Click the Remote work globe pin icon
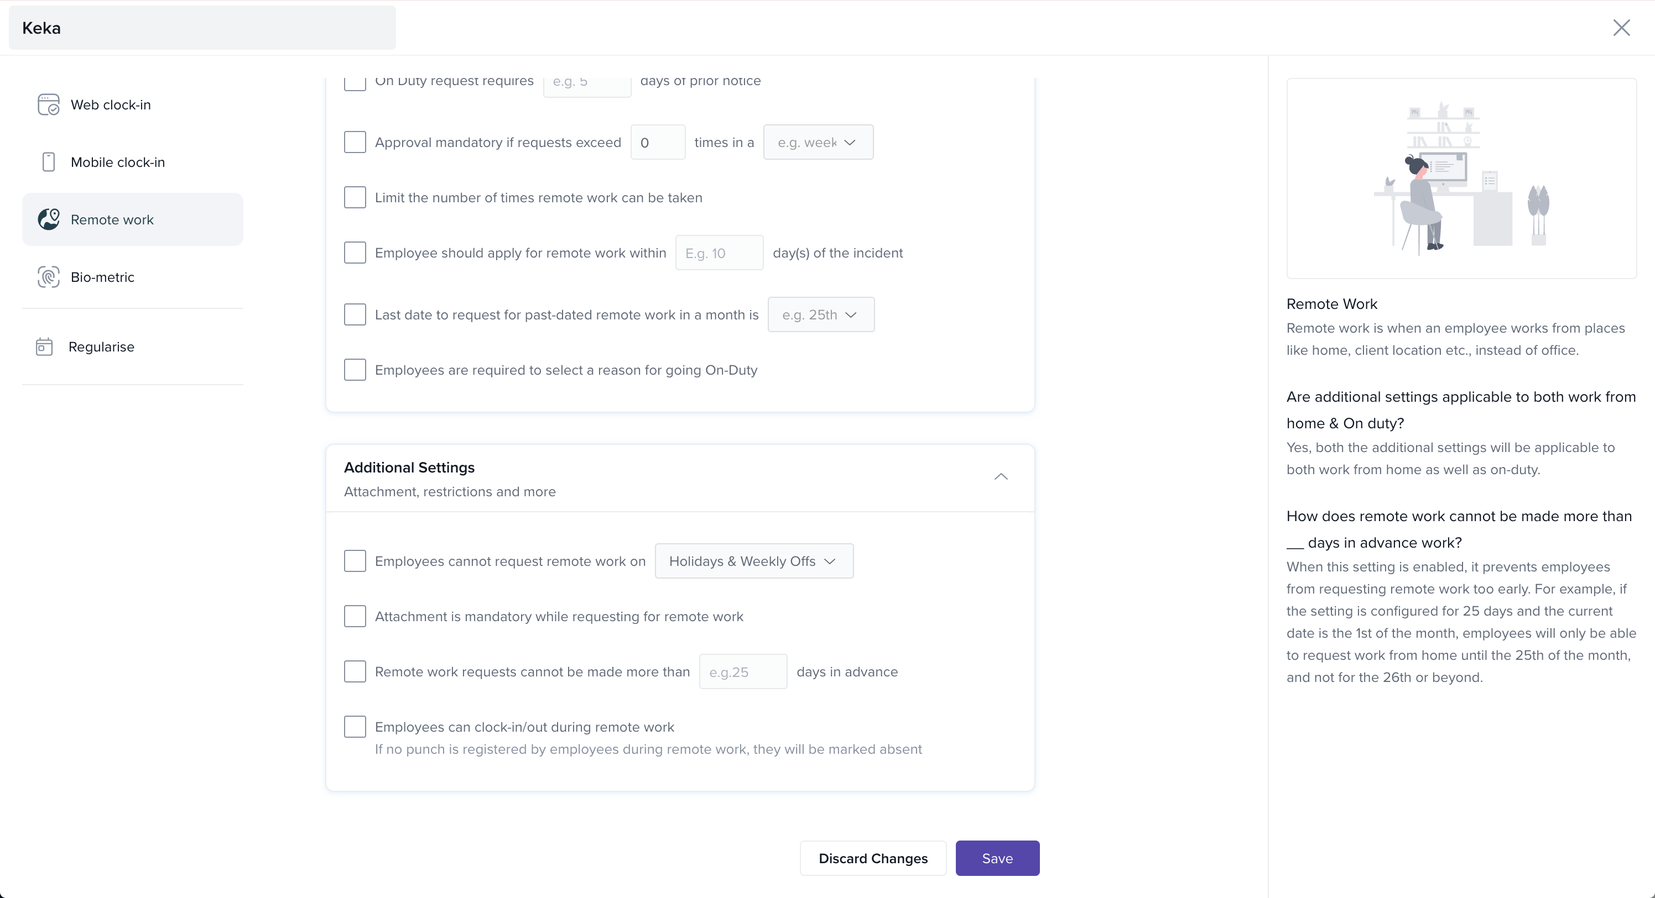The height and width of the screenshot is (898, 1655). coord(48,219)
